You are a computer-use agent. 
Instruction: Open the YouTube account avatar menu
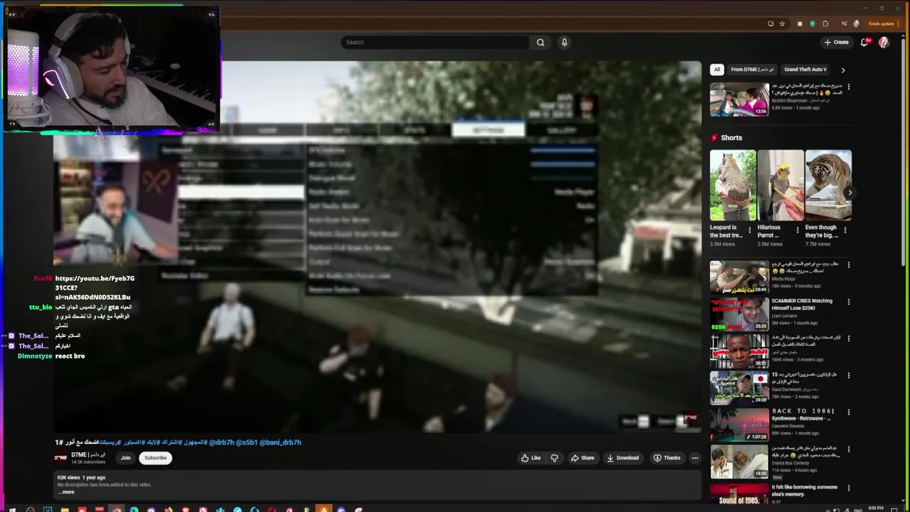(884, 42)
